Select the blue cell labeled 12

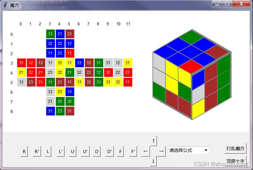tap(70, 43)
